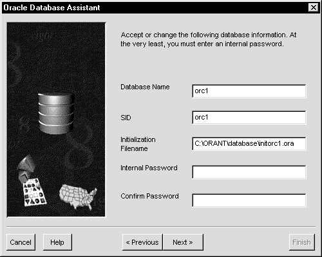Click the Internal Password label
This screenshot has width=322, height=257.
point(149,168)
